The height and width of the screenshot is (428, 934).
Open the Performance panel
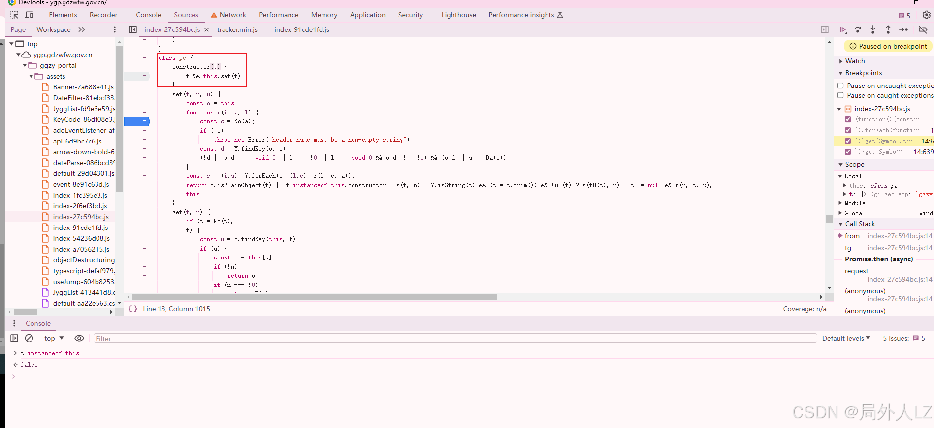point(279,15)
